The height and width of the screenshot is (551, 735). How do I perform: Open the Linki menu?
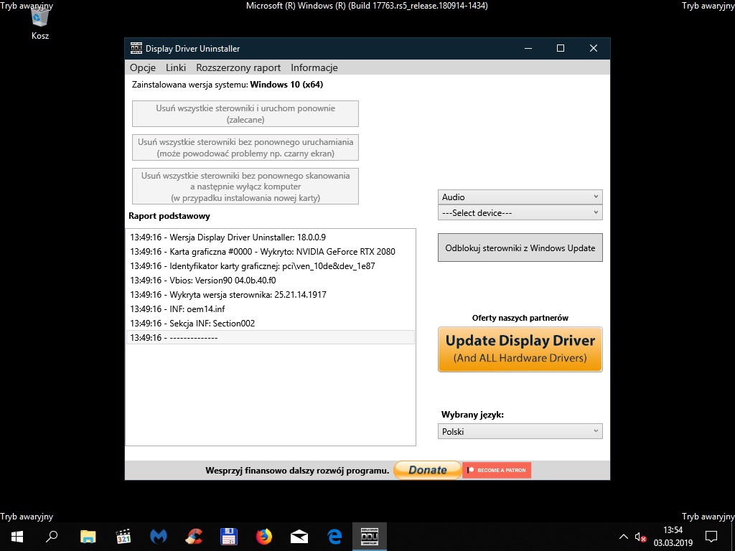click(x=176, y=67)
